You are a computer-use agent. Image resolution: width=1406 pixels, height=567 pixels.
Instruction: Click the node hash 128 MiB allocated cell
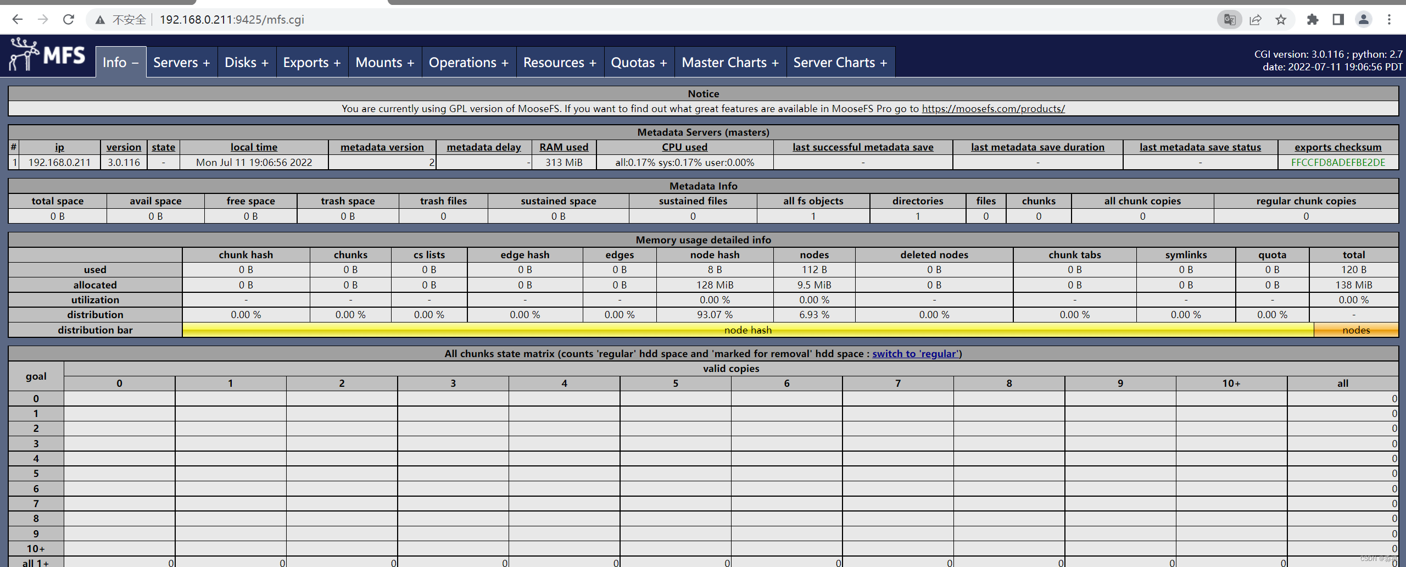715,285
